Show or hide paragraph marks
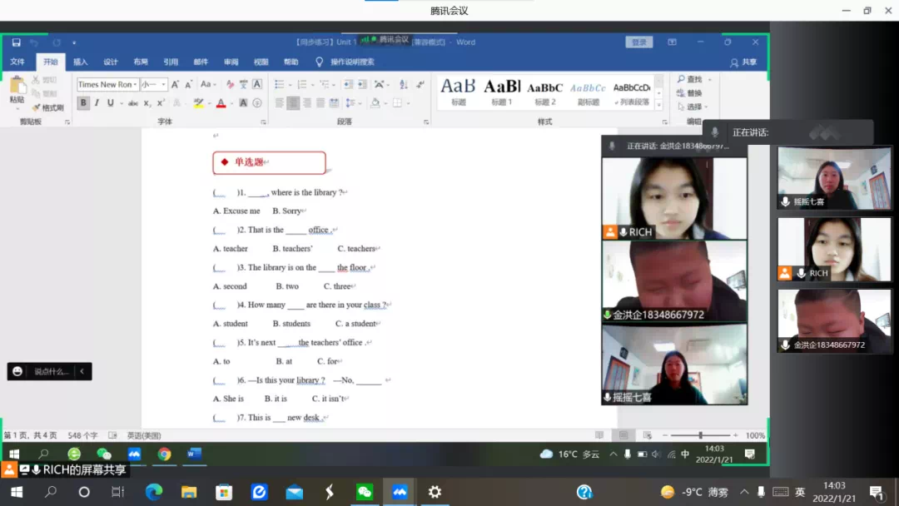Viewport: 899px width, 506px height. tap(421, 85)
